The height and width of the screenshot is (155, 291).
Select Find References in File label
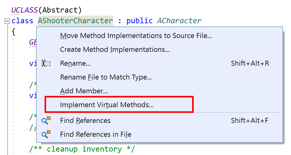95,135
